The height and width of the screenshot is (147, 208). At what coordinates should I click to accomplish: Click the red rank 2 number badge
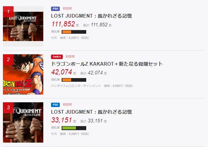pos(8,60)
